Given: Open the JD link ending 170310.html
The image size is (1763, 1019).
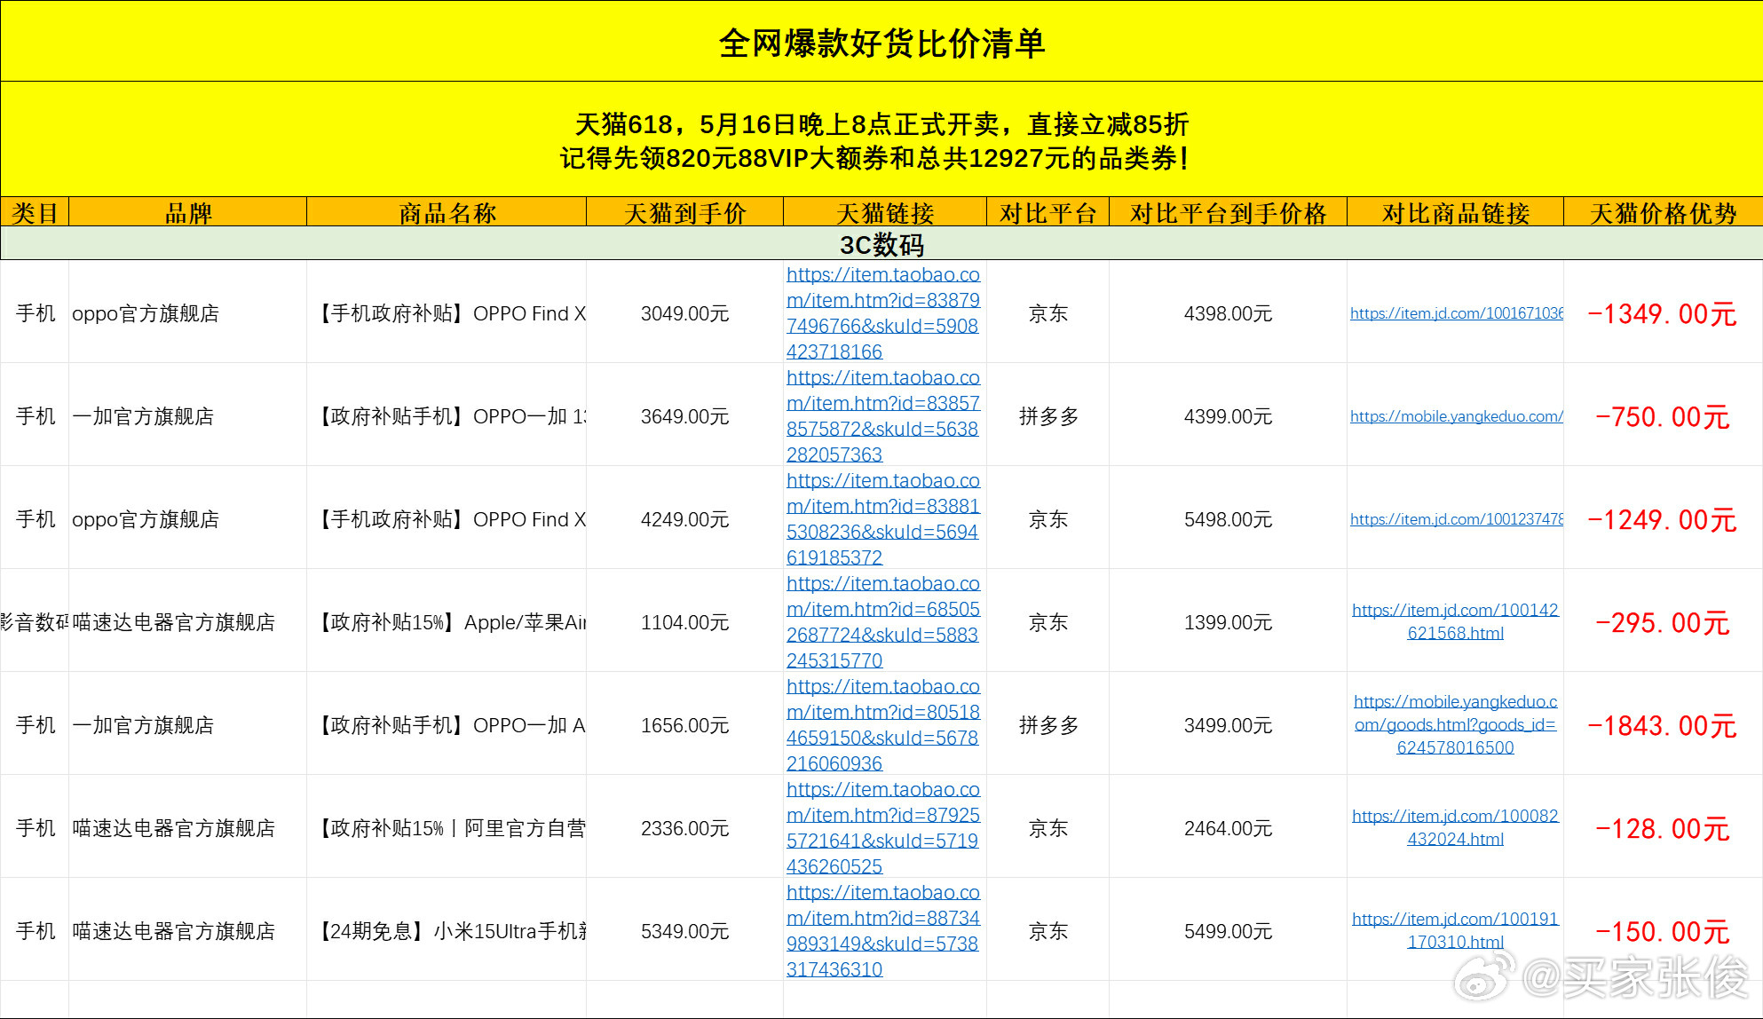Looking at the screenshot, I should (x=1455, y=930).
